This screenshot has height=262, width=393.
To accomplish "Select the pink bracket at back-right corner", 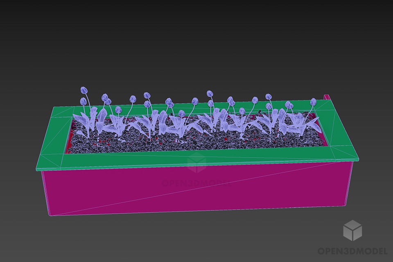I will (x=327, y=97).
